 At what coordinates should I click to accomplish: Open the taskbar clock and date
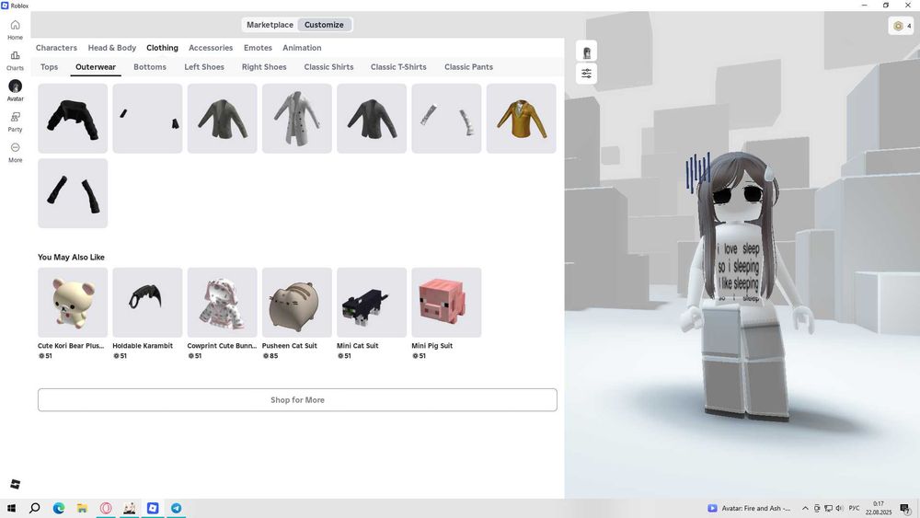coord(879,508)
